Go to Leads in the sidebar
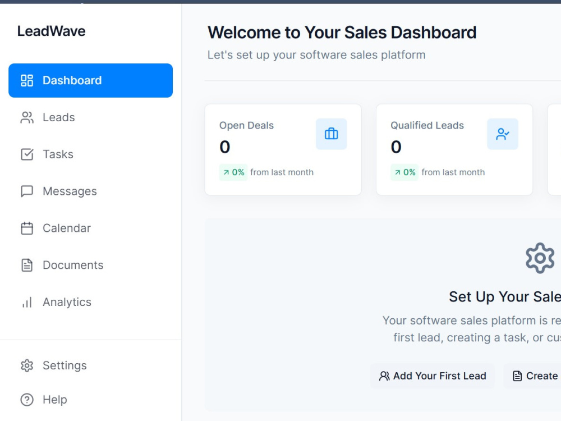 90,117
